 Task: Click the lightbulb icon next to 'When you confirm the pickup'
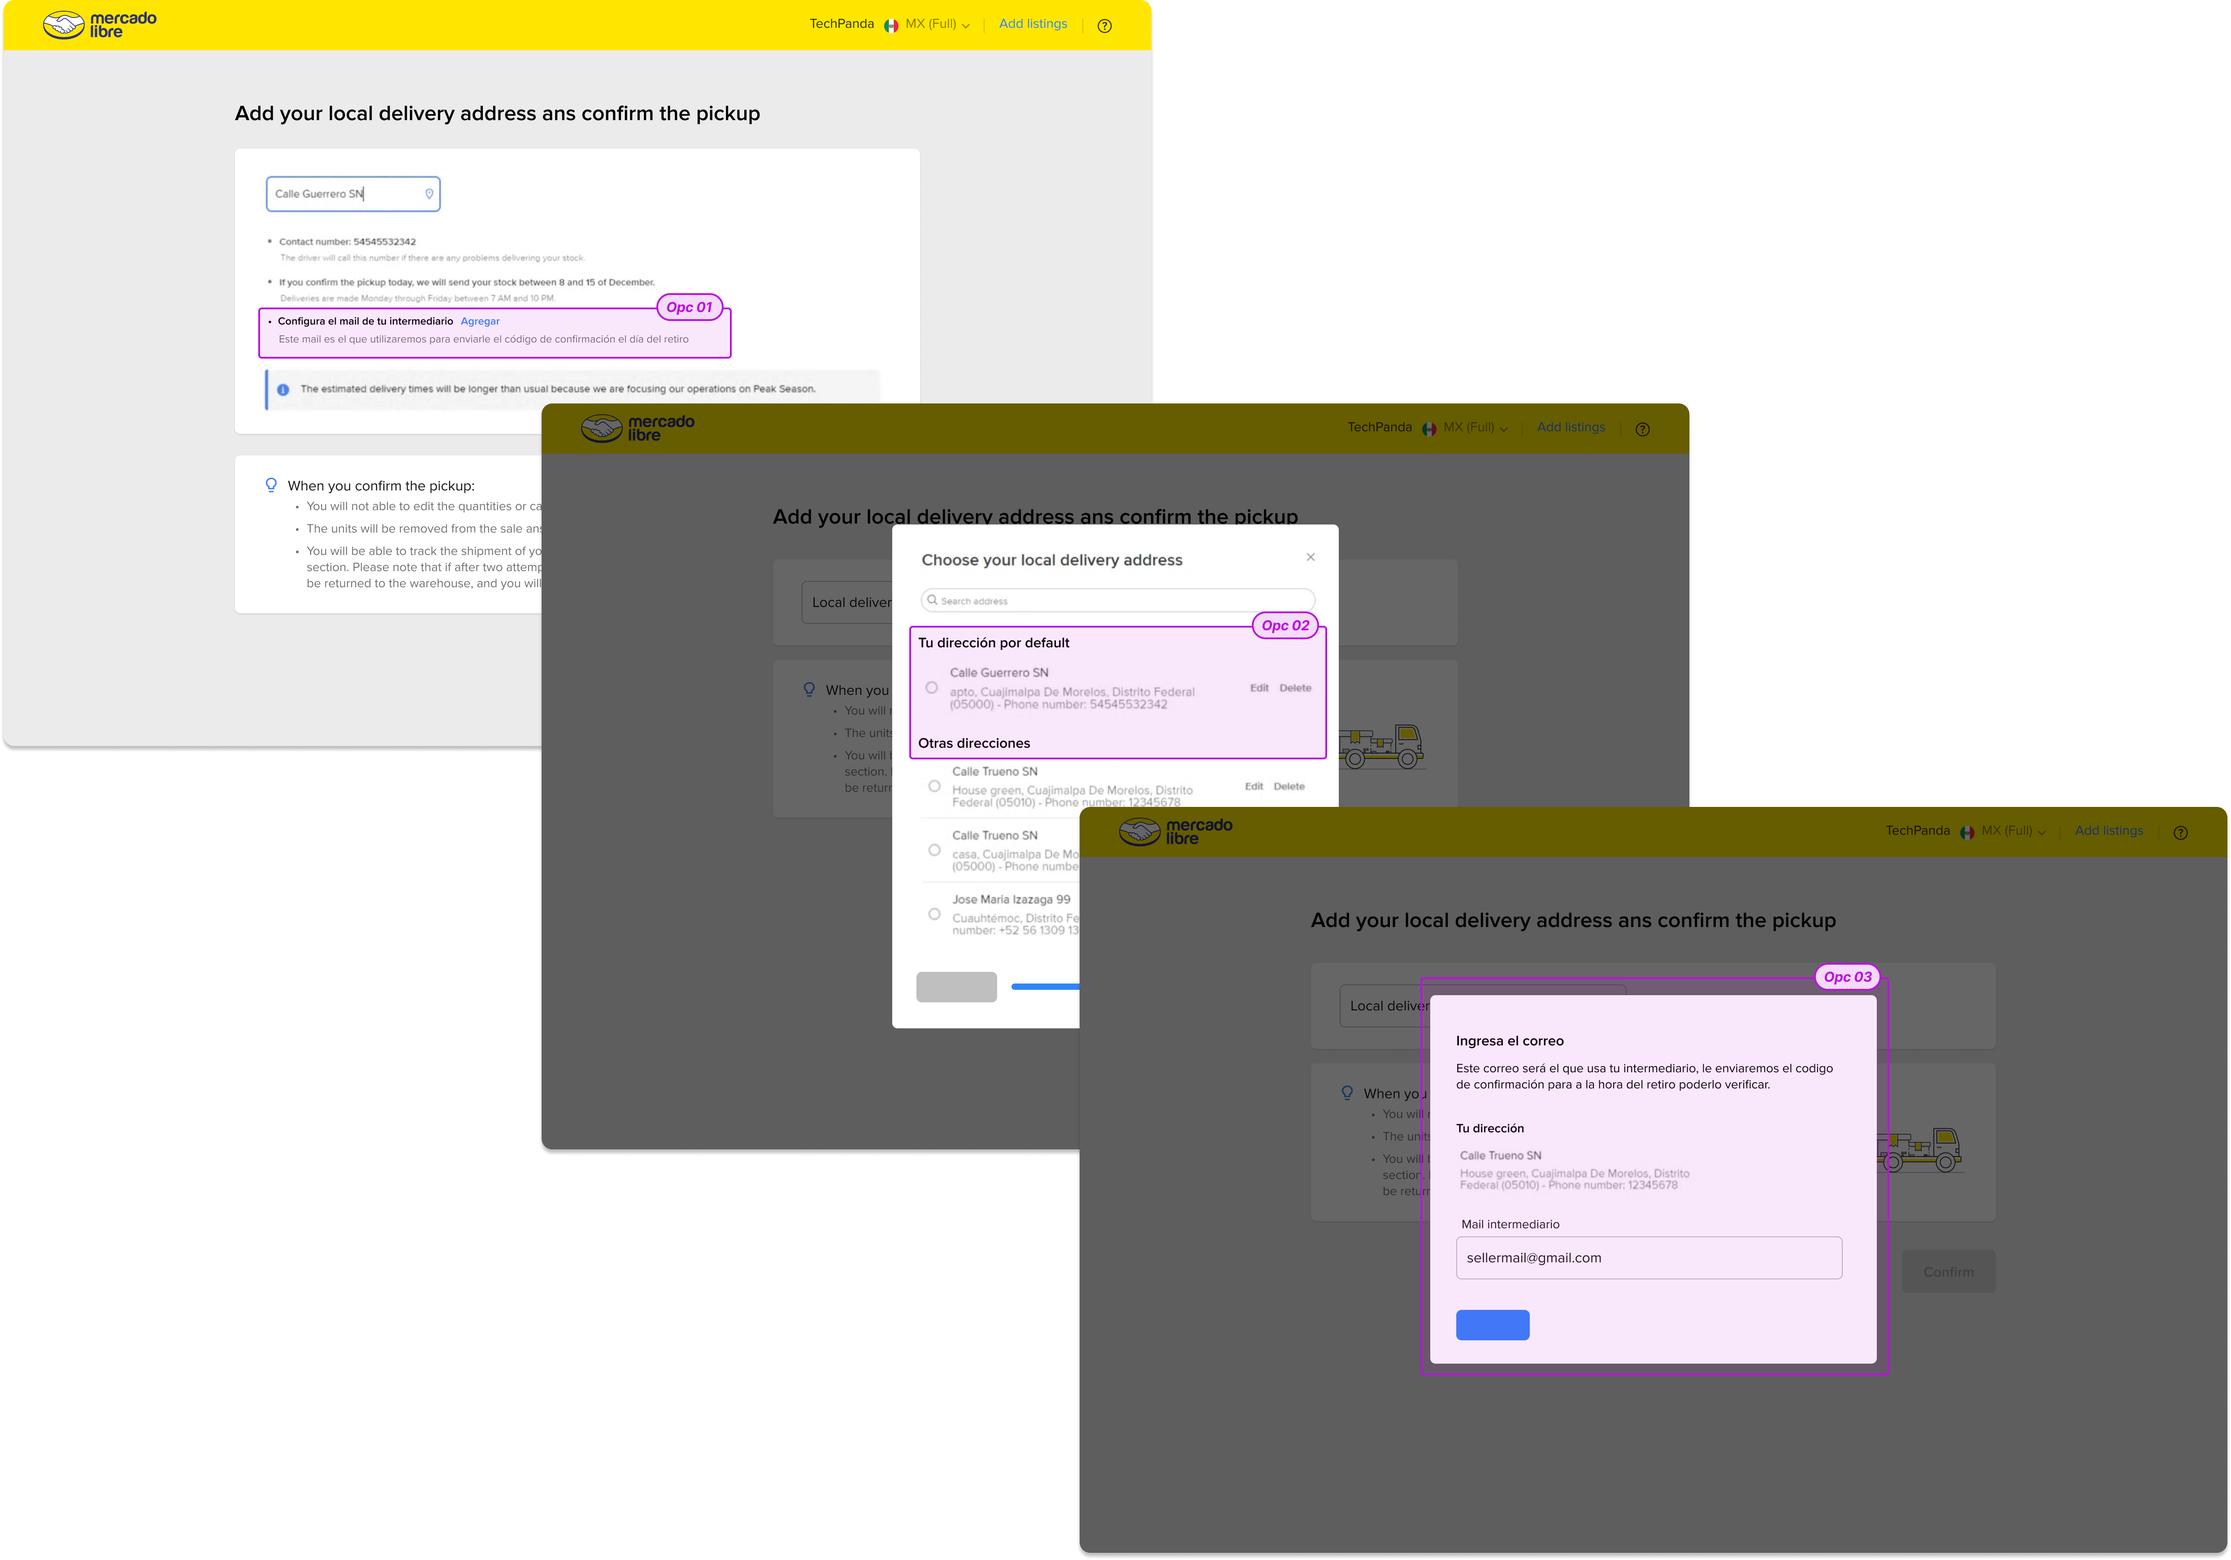tap(271, 485)
